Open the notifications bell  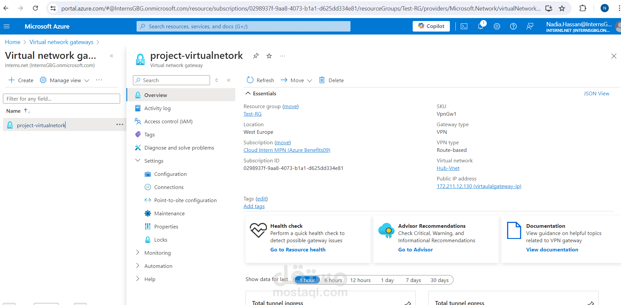point(480,26)
